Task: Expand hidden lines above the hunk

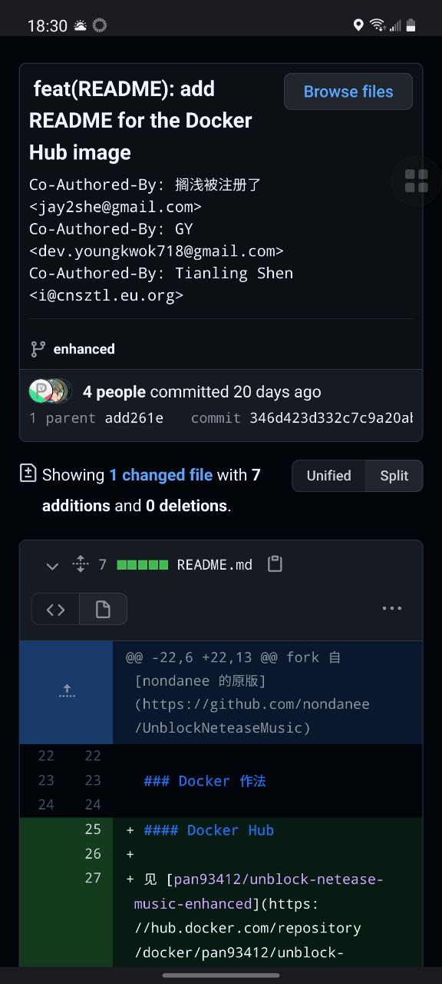Action: 67,692
